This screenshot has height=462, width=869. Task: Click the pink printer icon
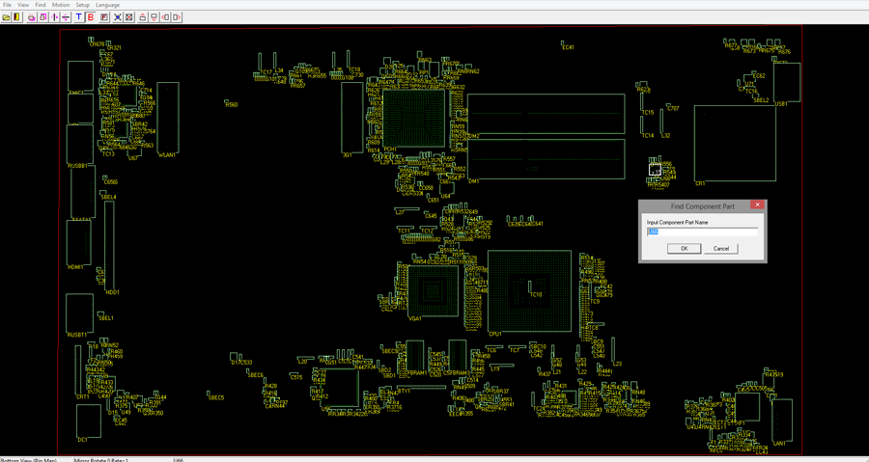[32, 17]
